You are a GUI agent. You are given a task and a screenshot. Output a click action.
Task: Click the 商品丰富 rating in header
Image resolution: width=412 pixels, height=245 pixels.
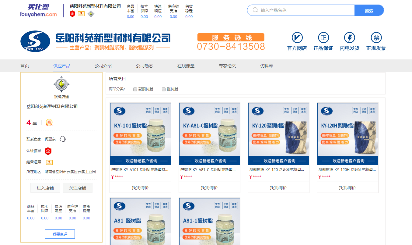[131, 11]
